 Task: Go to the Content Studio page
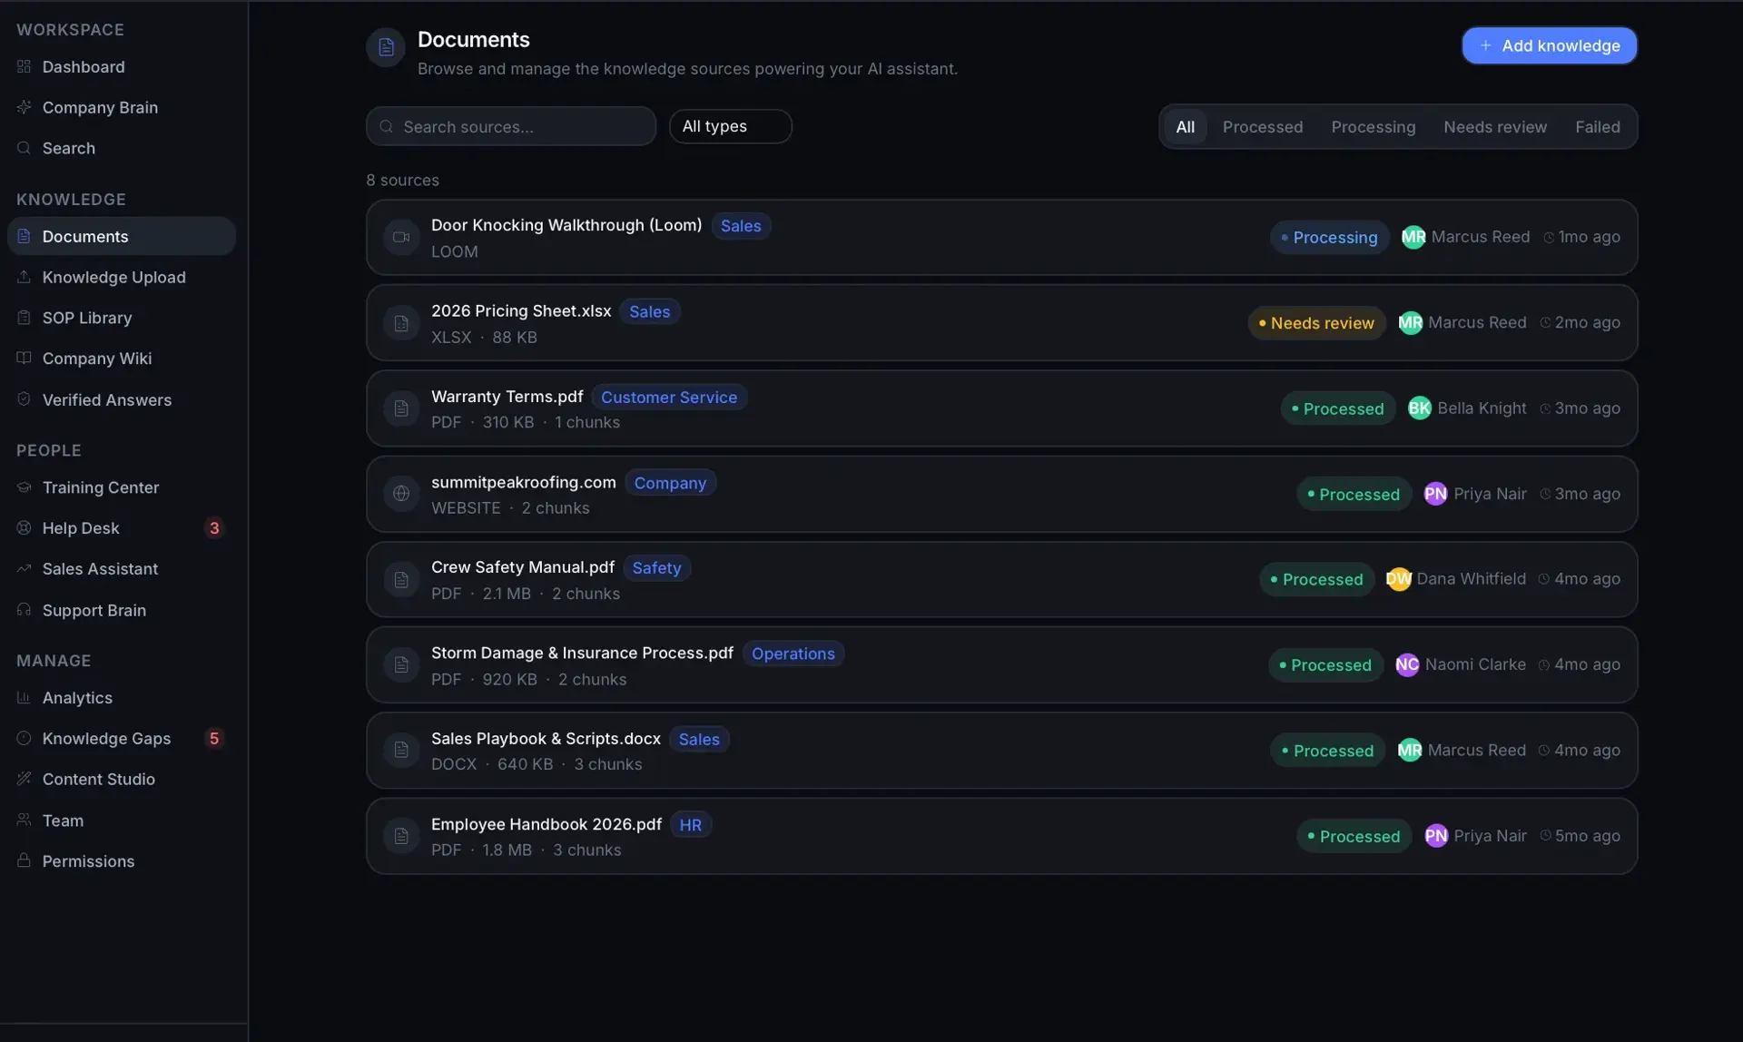pyautogui.click(x=122, y=779)
